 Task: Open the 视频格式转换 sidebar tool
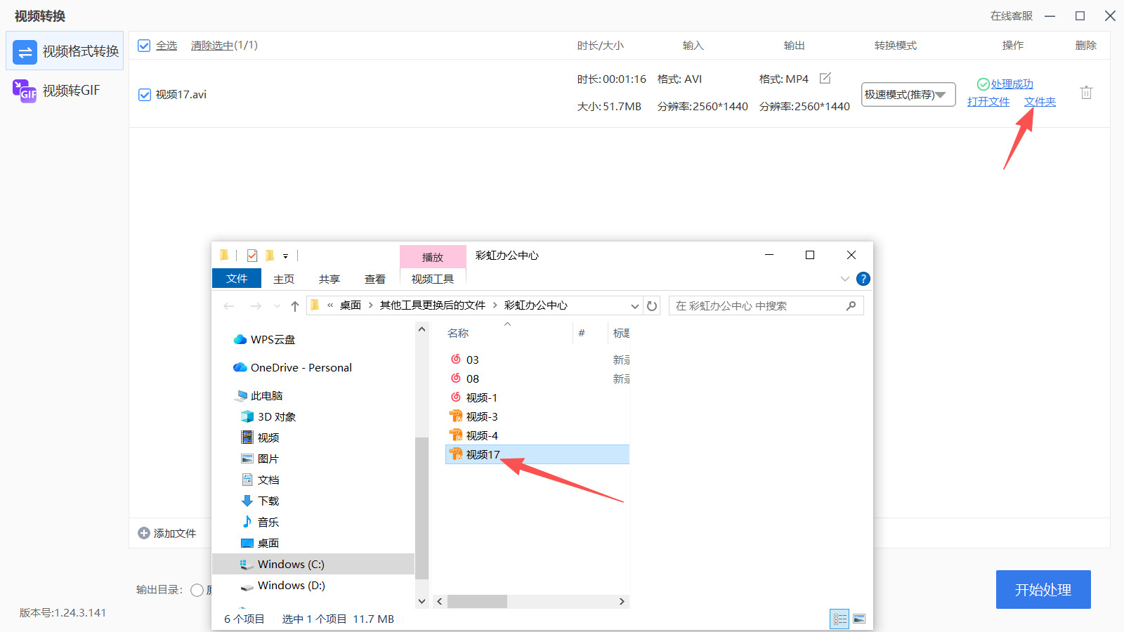click(65, 51)
